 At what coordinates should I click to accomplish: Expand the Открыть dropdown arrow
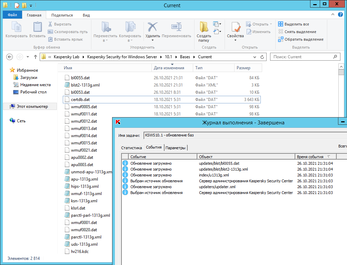coord(271,24)
